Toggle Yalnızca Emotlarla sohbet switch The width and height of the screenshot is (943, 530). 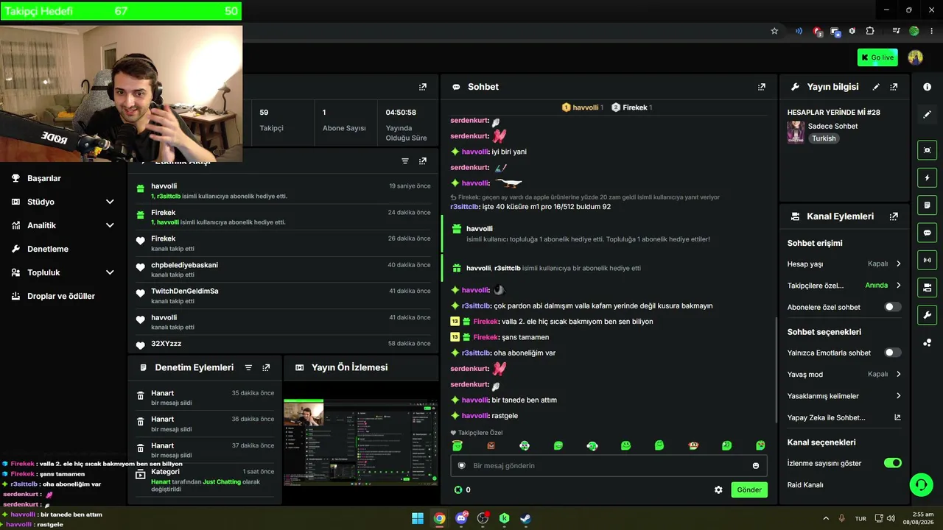click(x=893, y=353)
